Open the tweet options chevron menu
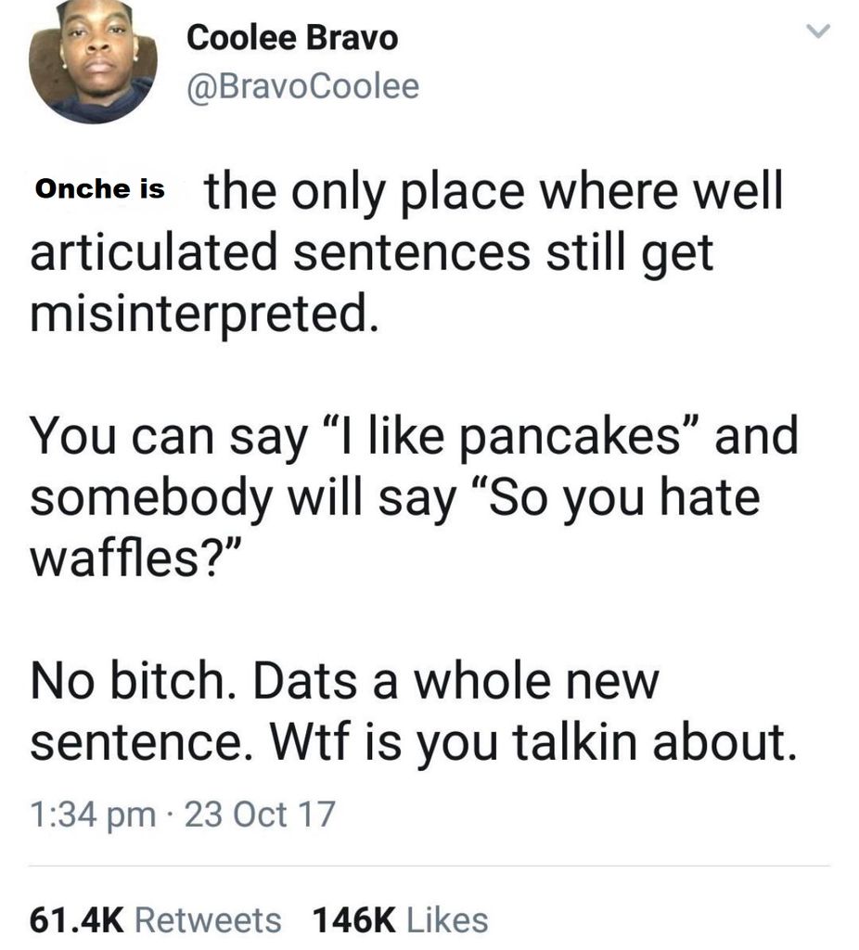 click(x=816, y=34)
